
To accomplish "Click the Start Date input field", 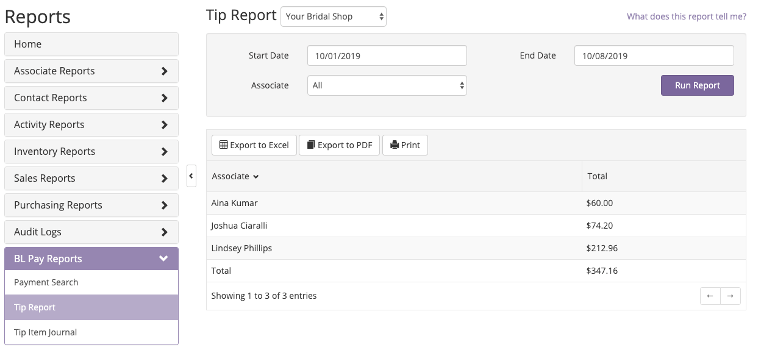I will [387, 55].
